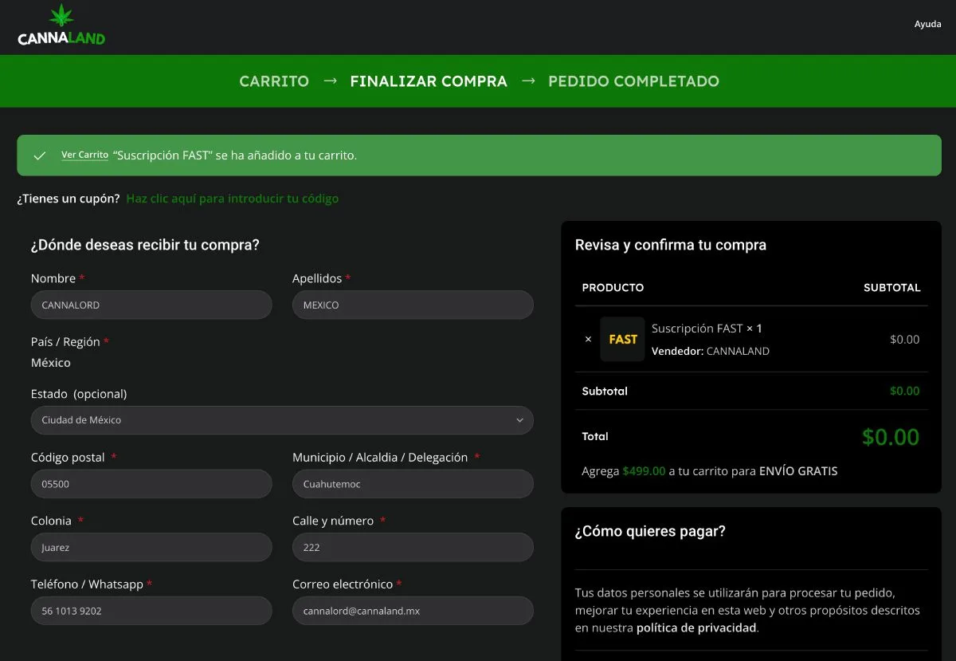Click the Correo electrónico email field

[x=413, y=611]
